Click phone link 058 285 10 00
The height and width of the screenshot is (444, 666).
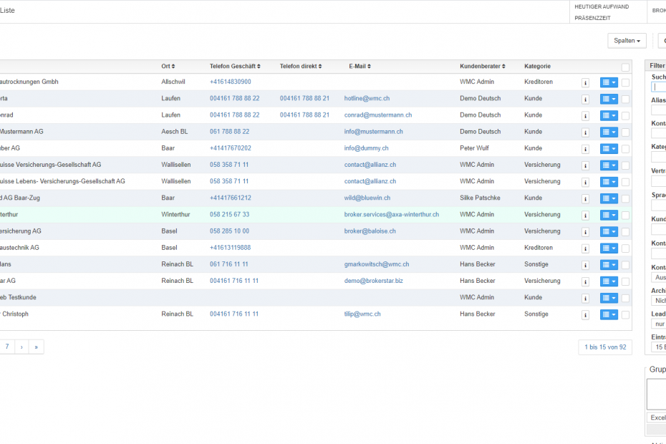229,231
